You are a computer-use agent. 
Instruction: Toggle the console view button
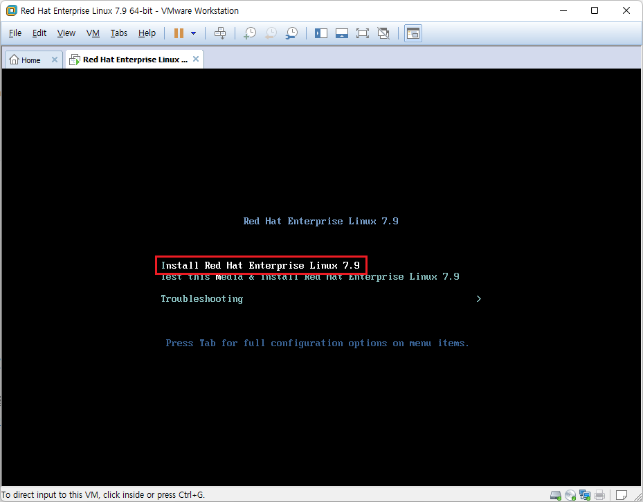coord(413,33)
